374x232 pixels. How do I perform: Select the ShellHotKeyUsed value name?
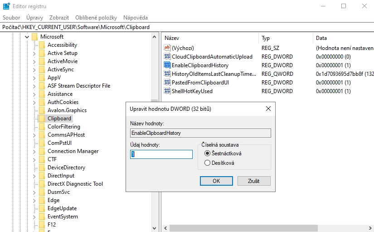(x=192, y=91)
